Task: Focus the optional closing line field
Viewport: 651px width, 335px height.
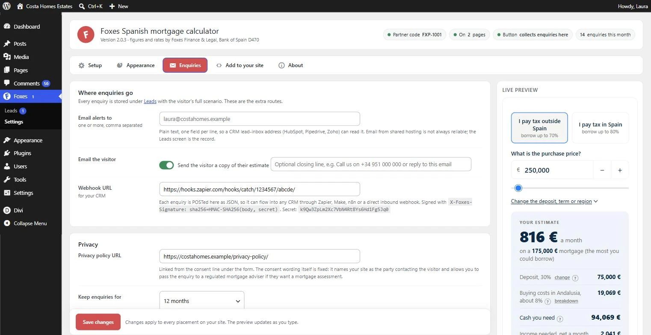Action: coord(371,164)
